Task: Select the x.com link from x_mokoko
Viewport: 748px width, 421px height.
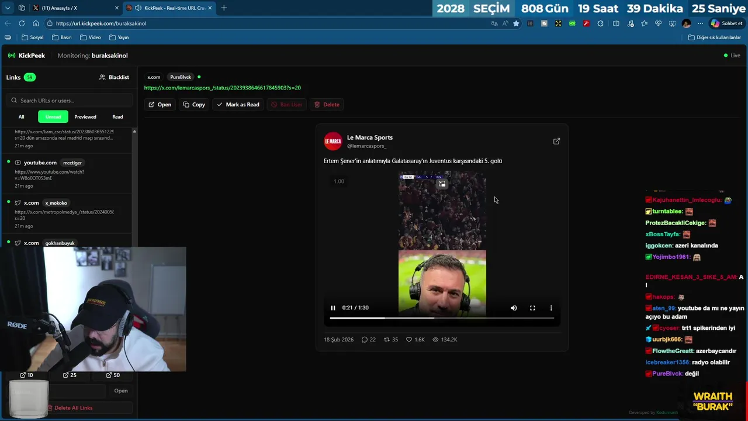Action: pos(67,214)
